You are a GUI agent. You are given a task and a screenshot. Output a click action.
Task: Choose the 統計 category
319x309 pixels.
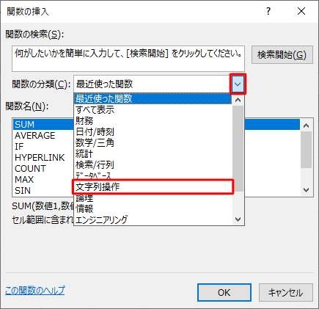153,153
